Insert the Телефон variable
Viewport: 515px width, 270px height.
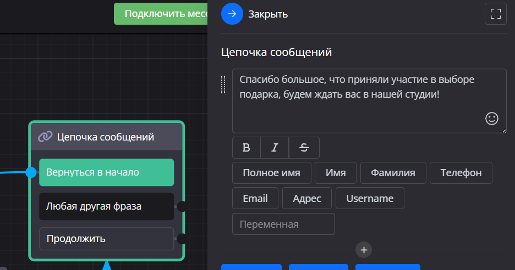coord(461,173)
